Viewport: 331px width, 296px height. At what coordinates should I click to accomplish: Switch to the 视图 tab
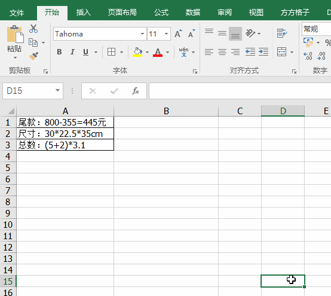point(256,13)
